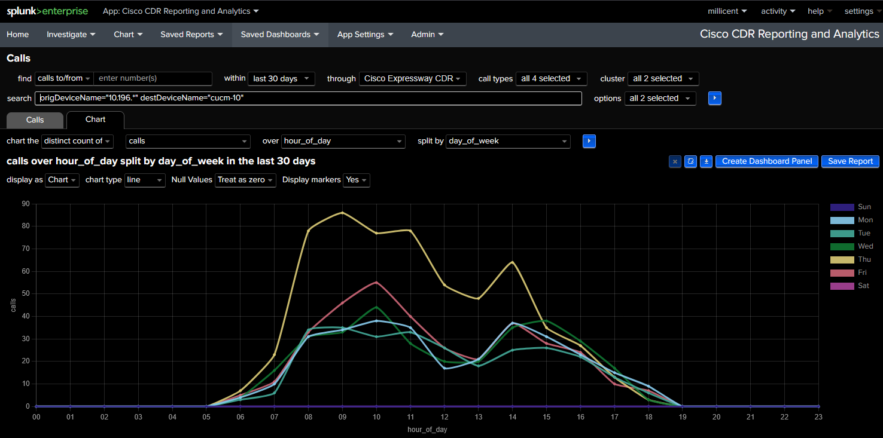Open the Saved Reports menu
The height and width of the screenshot is (438, 883).
(191, 35)
